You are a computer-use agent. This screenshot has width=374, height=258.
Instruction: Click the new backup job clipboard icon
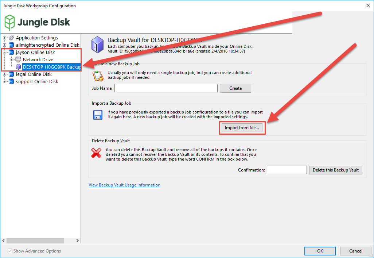click(98, 76)
